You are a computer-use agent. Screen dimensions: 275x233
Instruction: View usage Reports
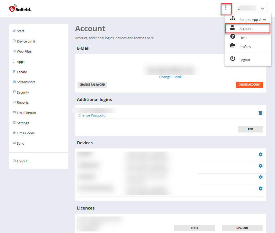23,102
